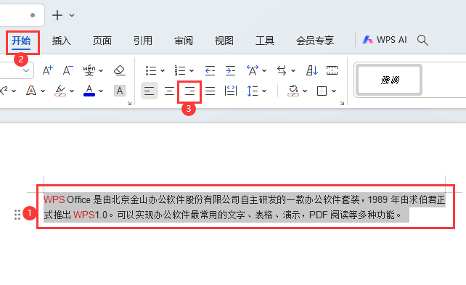Increase font size with A+ icon
The height and width of the screenshot is (285, 466).
(x=48, y=70)
